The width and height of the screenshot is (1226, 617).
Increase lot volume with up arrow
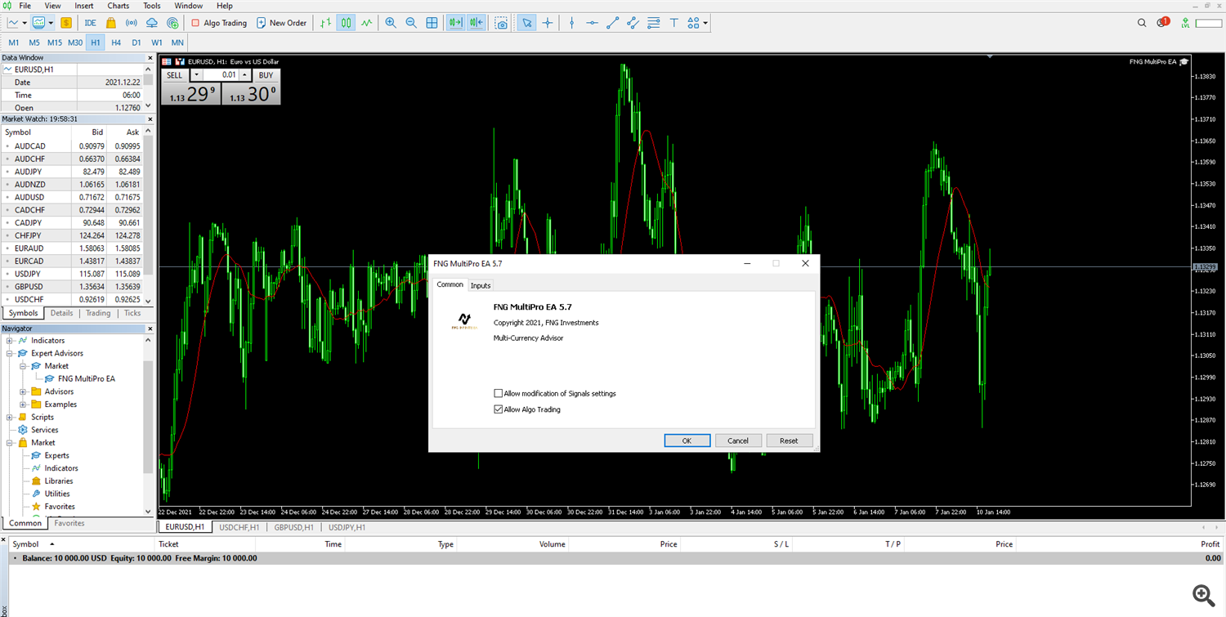(244, 74)
